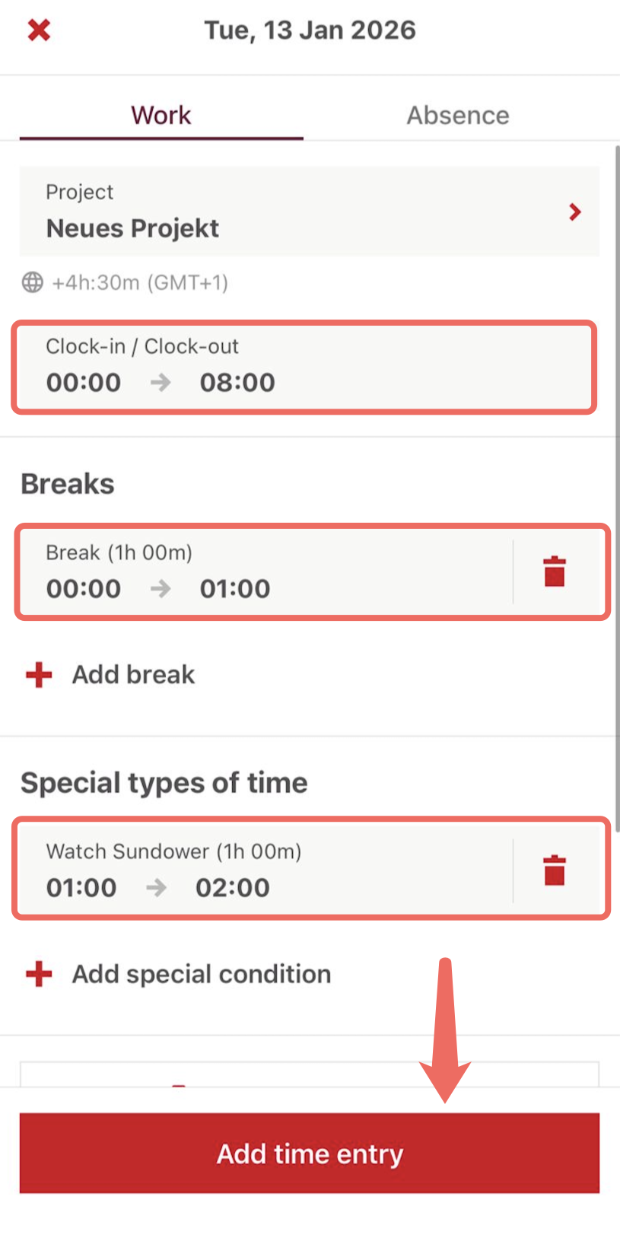Viewport: 620px width, 1238px height.
Task: Change the break end time 01:00
Action: point(235,588)
